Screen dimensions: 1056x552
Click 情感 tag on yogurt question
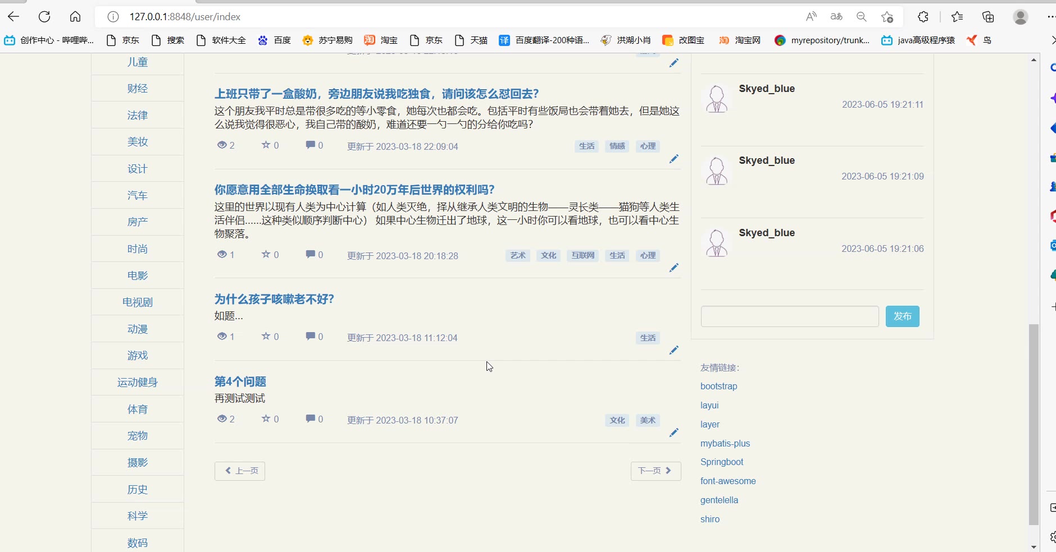coord(617,146)
